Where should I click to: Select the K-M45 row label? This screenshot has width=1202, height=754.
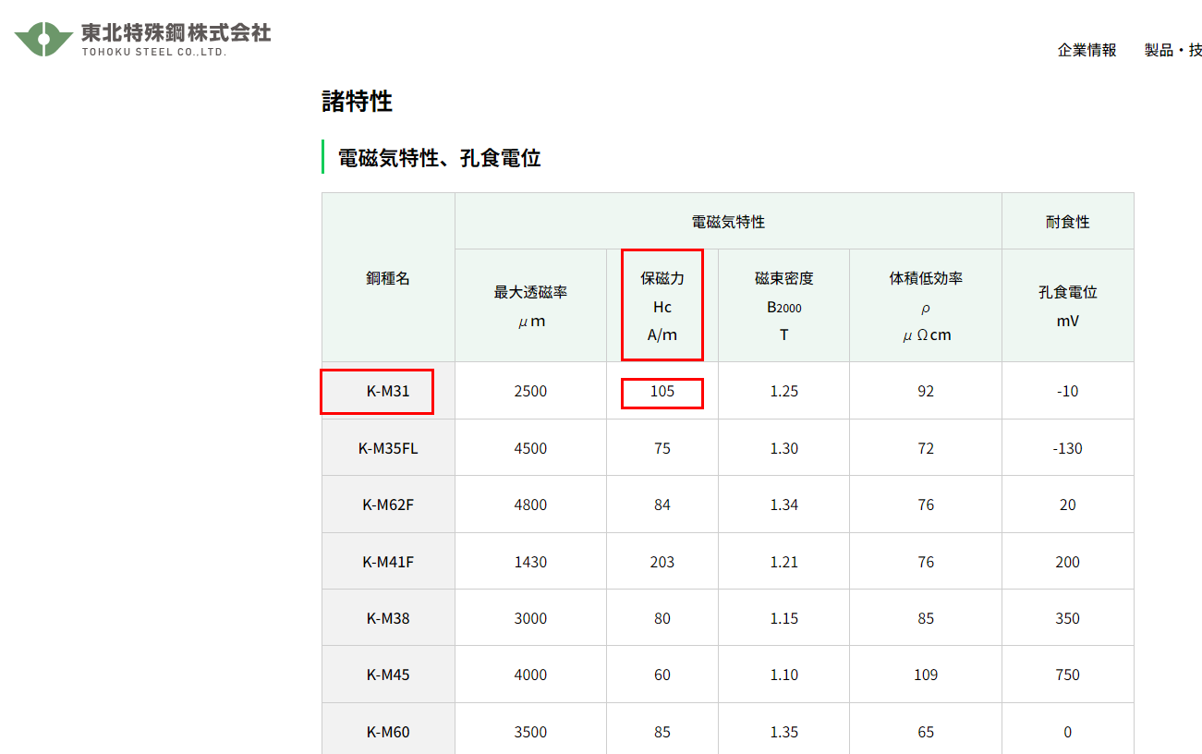coord(388,675)
